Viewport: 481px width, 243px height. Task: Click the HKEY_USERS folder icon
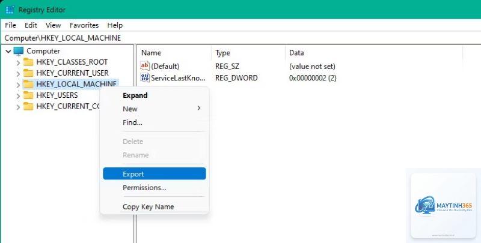pyautogui.click(x=28, y=95)
